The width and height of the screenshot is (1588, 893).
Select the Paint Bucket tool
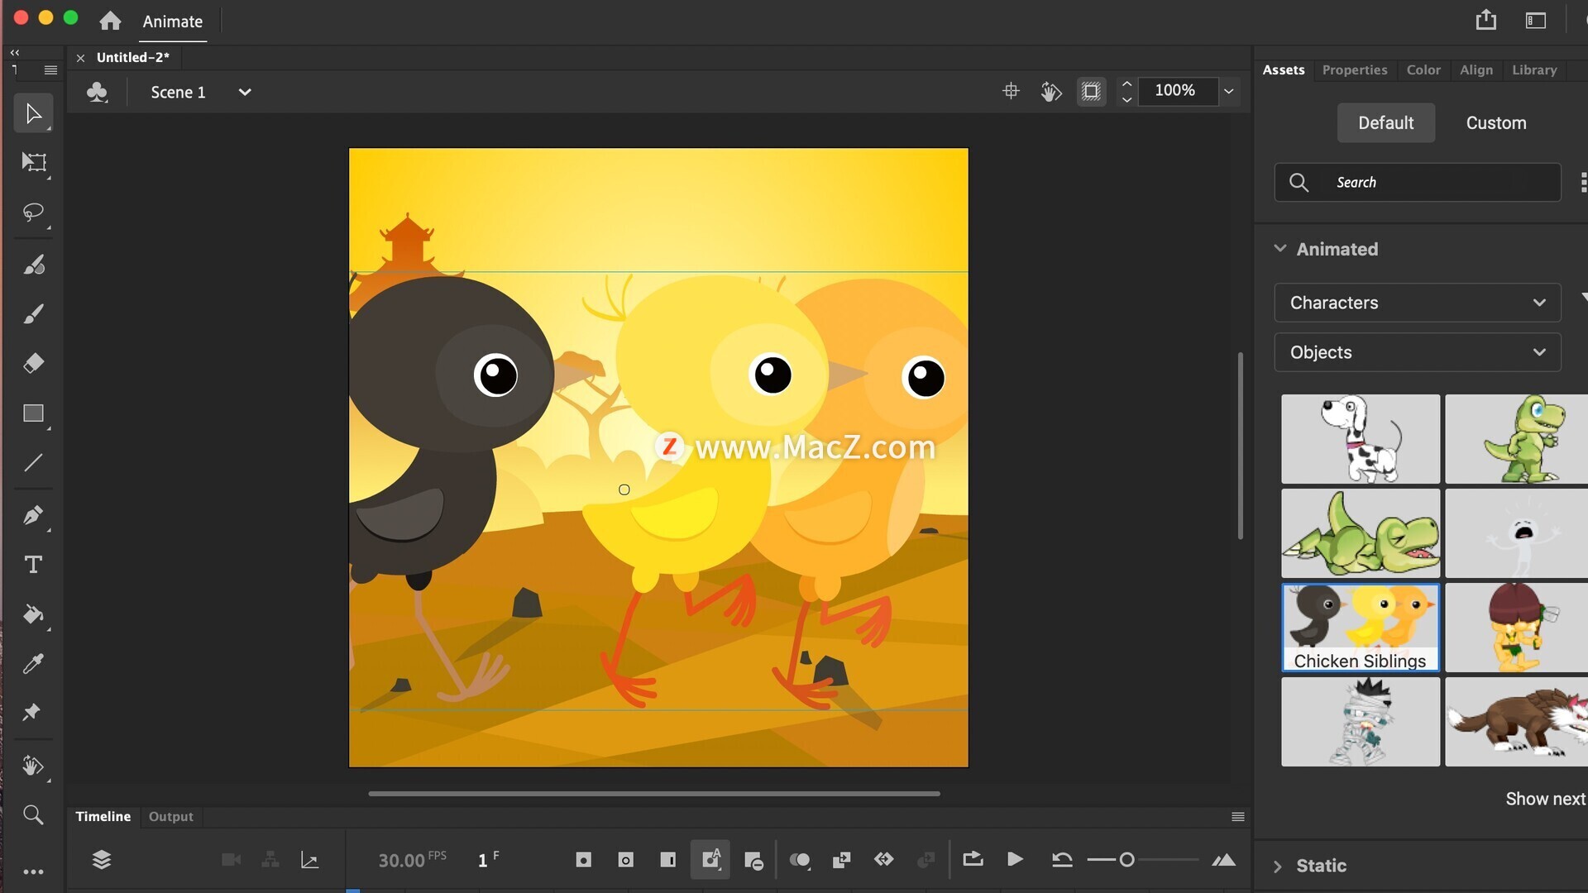(x=33, y=614)
